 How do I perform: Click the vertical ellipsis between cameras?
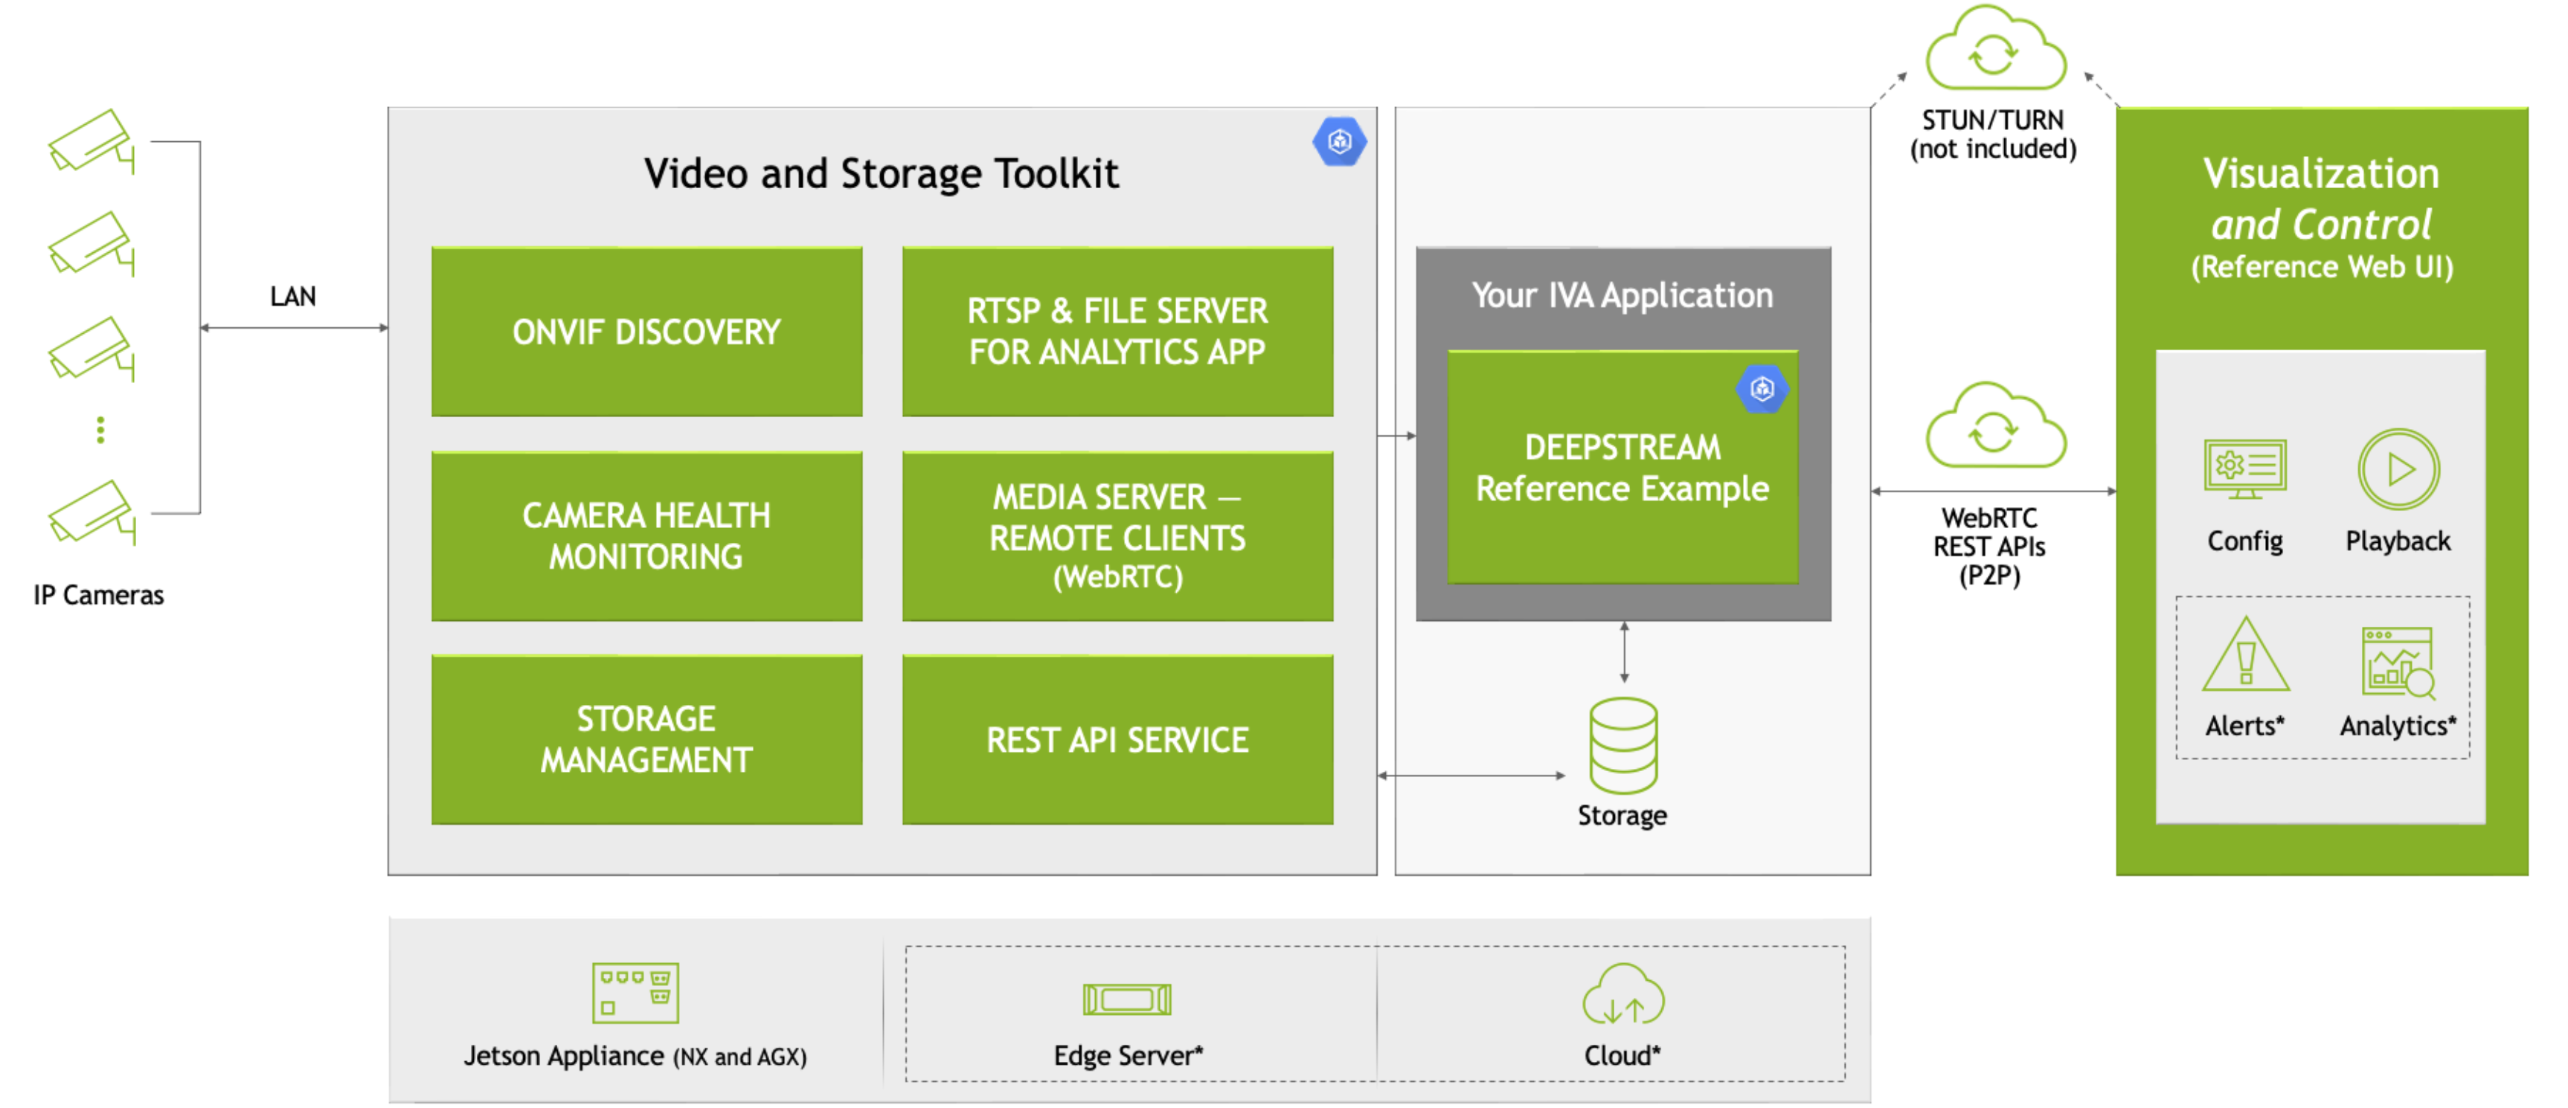100,430
